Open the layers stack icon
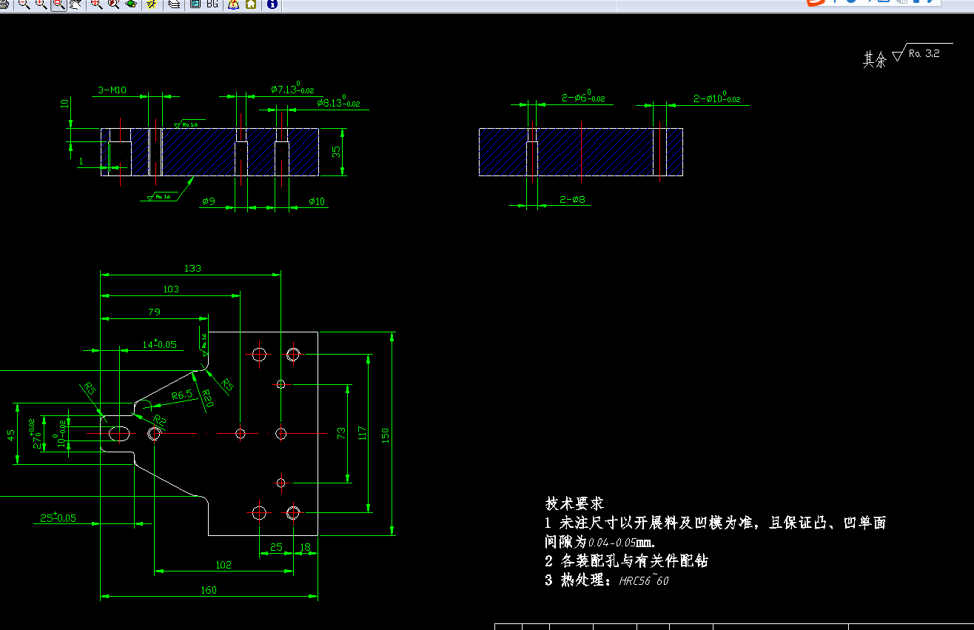The image size is (974, 630). 174,4
